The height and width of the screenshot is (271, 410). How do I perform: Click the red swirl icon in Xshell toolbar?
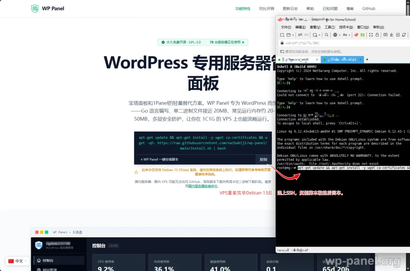tap(356, 35)
